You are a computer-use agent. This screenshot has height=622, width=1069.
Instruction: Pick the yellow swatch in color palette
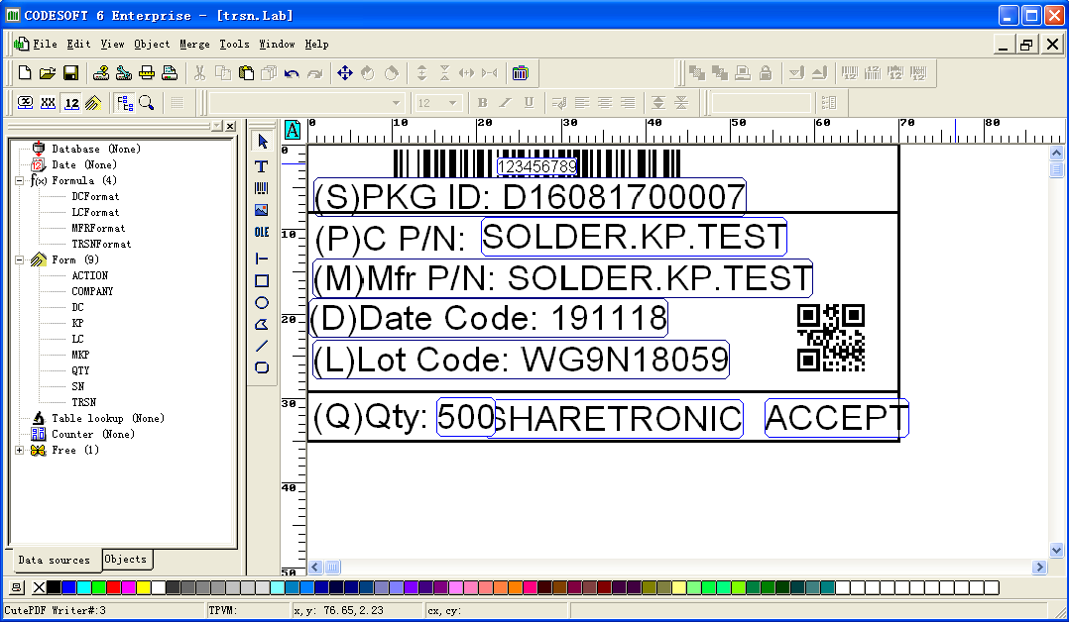(143, 587)
